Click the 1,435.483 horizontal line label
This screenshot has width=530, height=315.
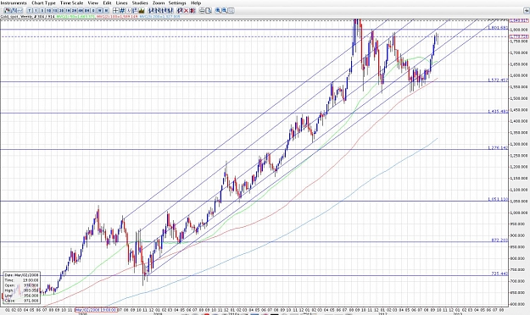point(498,112)
